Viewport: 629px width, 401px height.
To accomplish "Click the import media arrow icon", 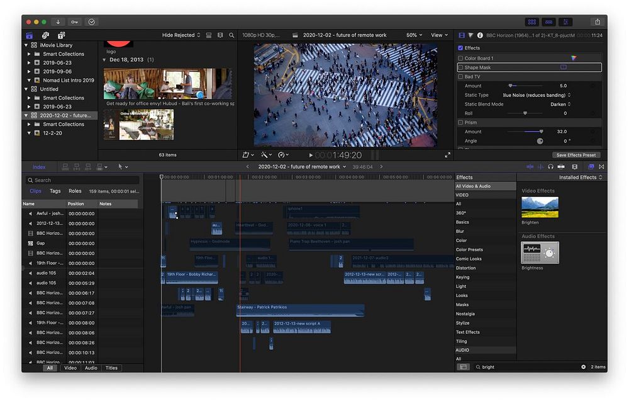I will 58,21.
